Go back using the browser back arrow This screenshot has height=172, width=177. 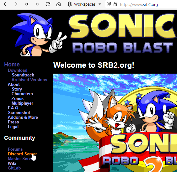(5, 4)
